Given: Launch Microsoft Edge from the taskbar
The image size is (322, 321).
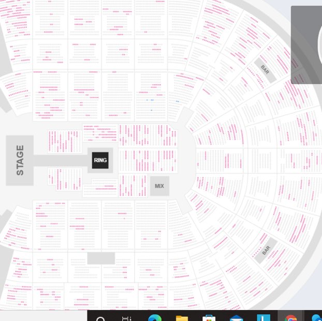Looking at the screenshot, I should point(155,318).
